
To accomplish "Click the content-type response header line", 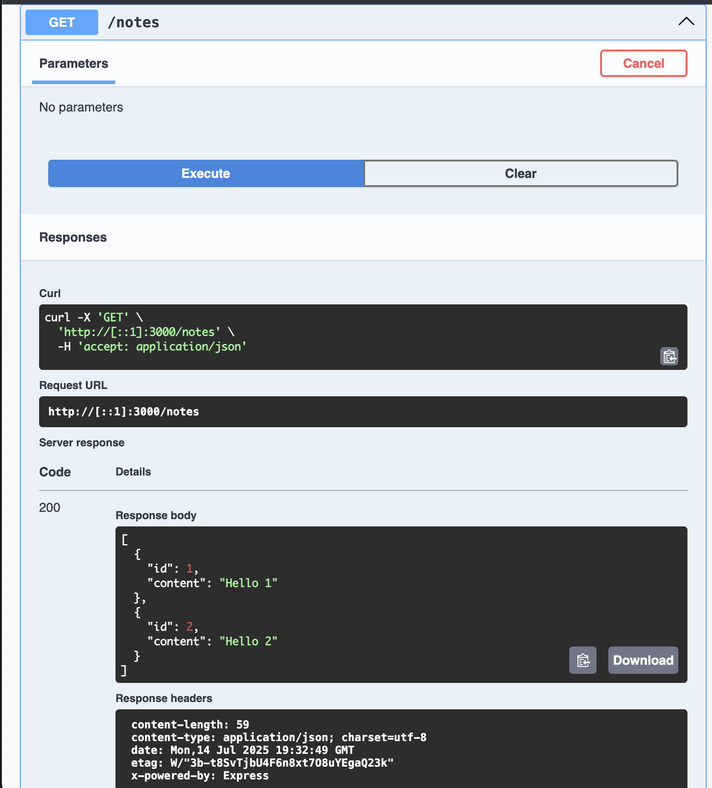I will [x=279, y=737].
